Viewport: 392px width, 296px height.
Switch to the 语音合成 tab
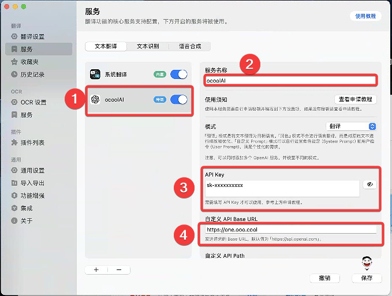pos(190,46)
